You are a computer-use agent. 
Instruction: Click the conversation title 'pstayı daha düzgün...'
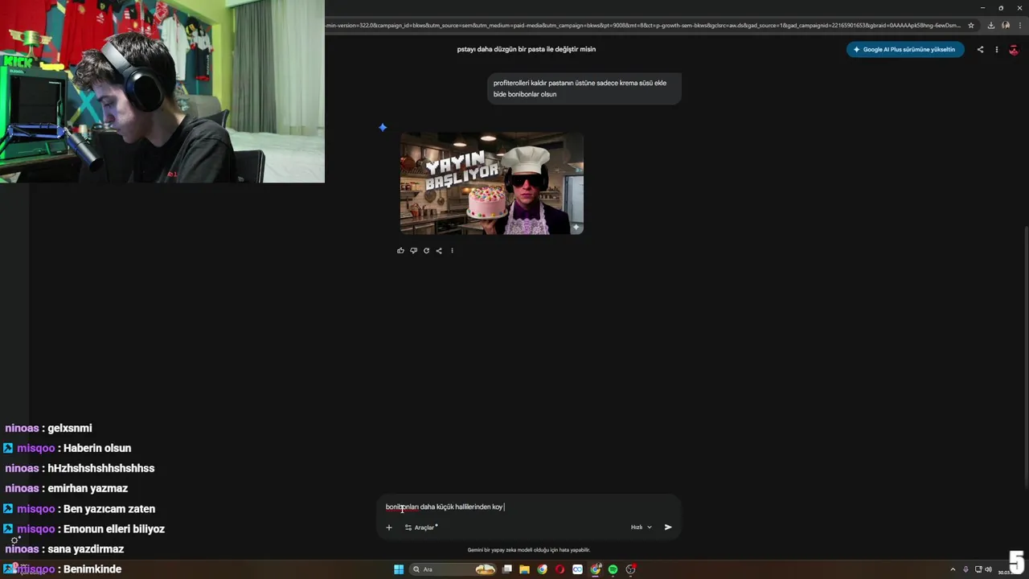click(527, 49)
